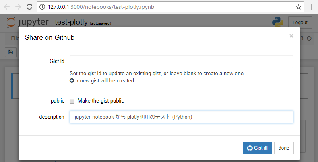Bookmark this page with the star icon
Viewport: 318px width, 162px height.
point(298,7)
